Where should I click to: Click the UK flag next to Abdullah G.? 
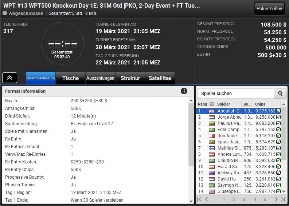point(212,111)
